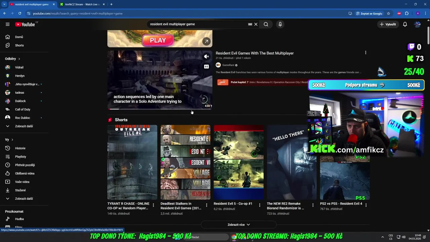Open options for PS2 vs PS5 Short
Viewport: 430px width, 242px height.
point(366,205)
